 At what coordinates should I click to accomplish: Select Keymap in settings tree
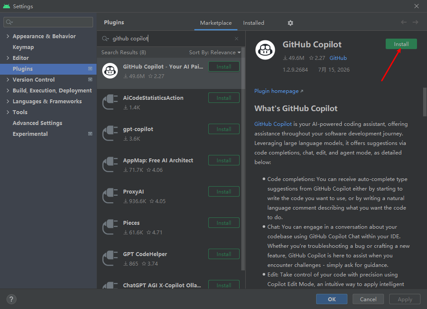23,47
